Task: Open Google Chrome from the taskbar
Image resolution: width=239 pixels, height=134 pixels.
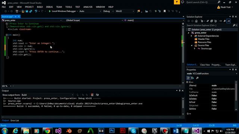Action: coord(47,131)
